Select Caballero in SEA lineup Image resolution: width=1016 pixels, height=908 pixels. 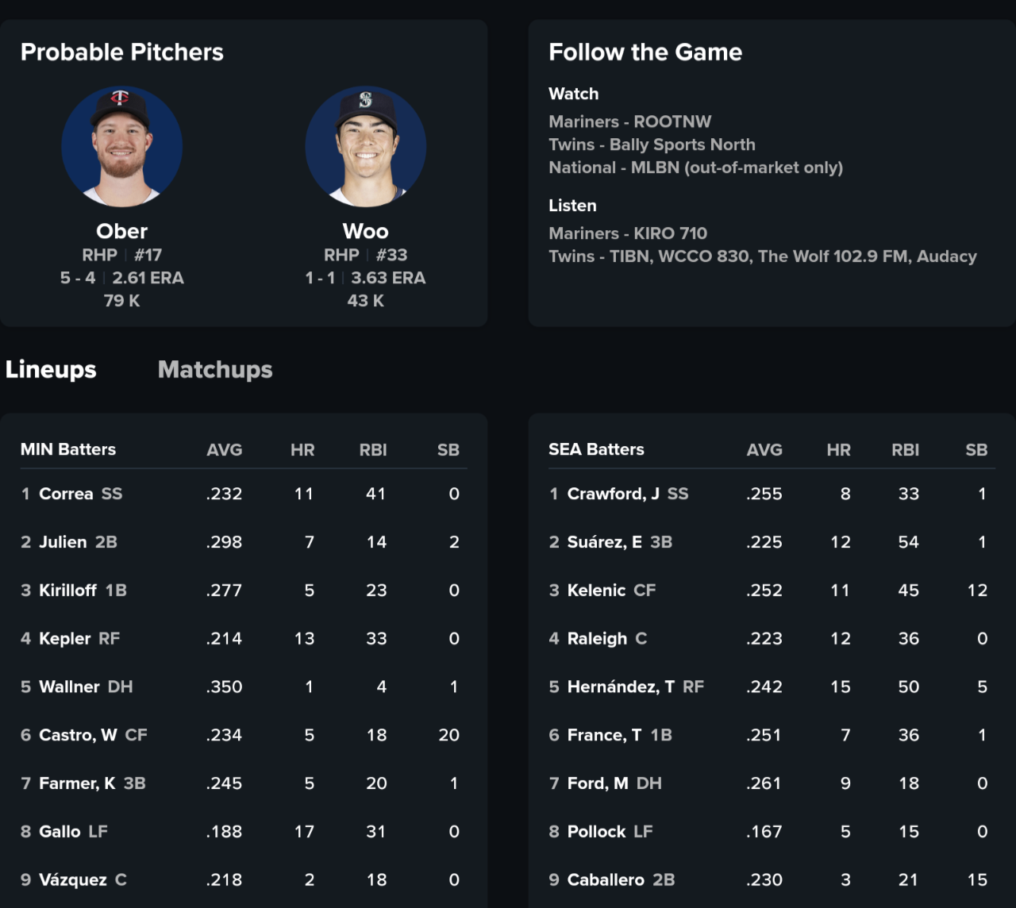[606, 880]
